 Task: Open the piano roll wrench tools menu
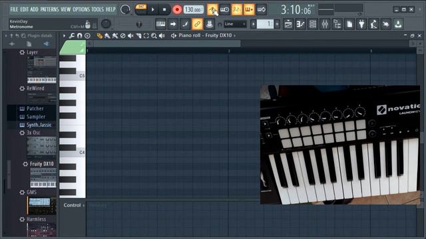point(71,35)
